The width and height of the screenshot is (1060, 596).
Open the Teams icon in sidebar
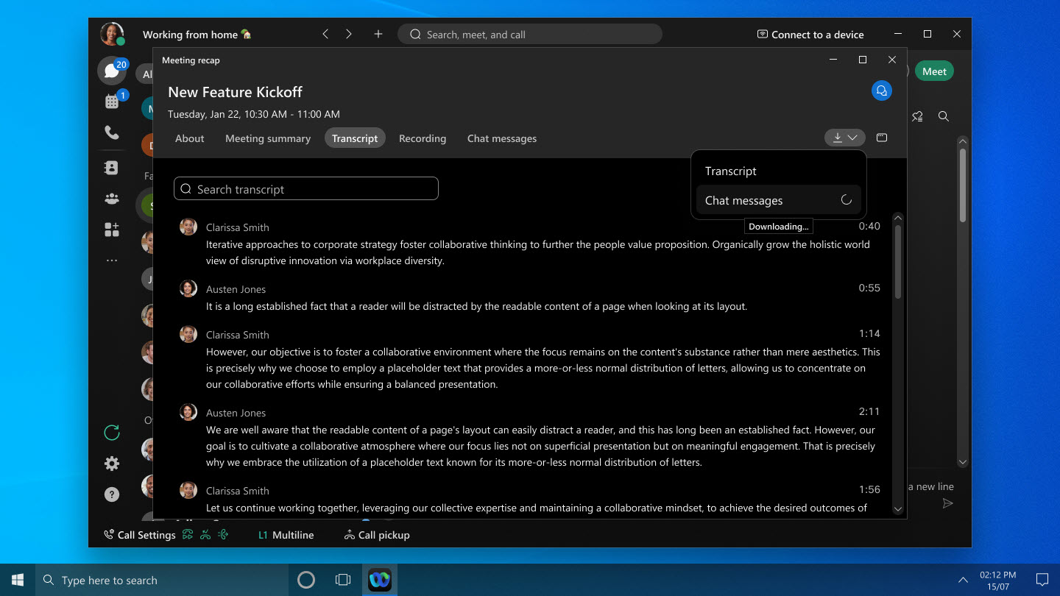pyautogui.click(x=112, y=199)
